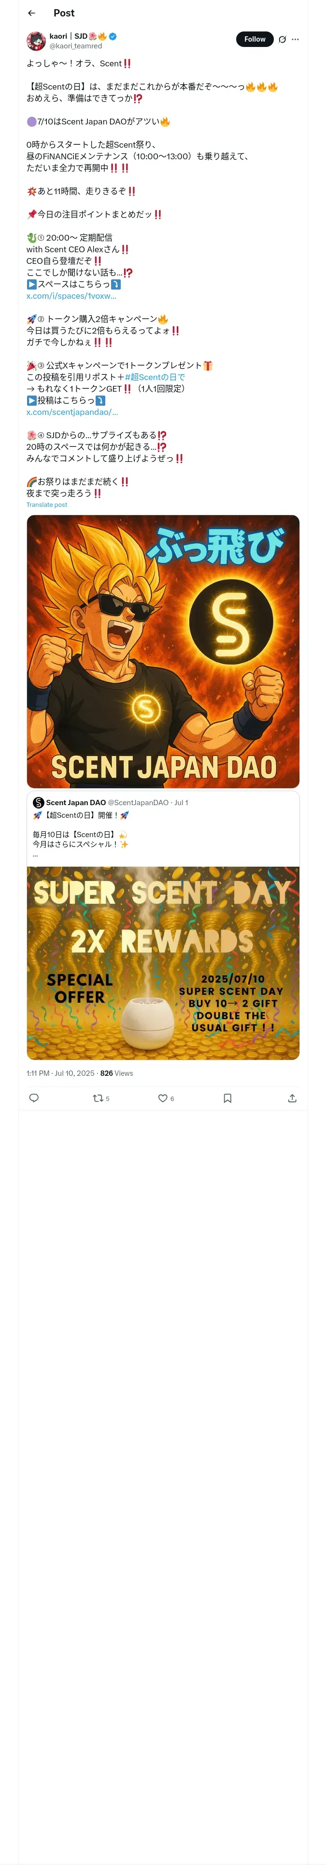The height and width of the screenshot is (1865, 326).
Task: Click the @kaori_teamred handle
Action: [76, 46]
